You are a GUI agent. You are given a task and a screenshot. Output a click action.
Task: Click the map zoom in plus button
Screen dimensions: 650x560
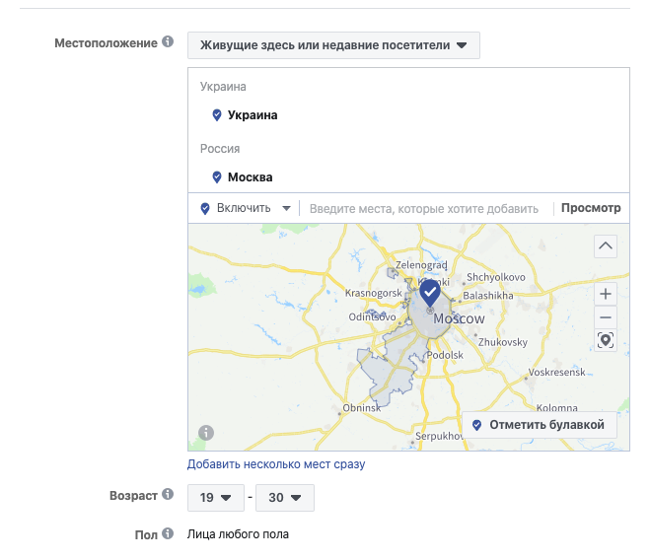pos(606,294)
